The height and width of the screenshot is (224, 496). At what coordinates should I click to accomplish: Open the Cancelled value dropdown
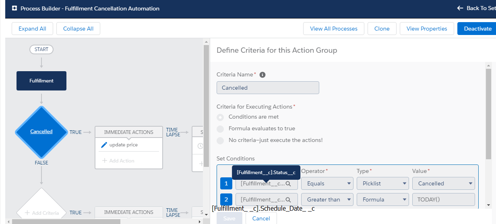[x=443, y=183]
